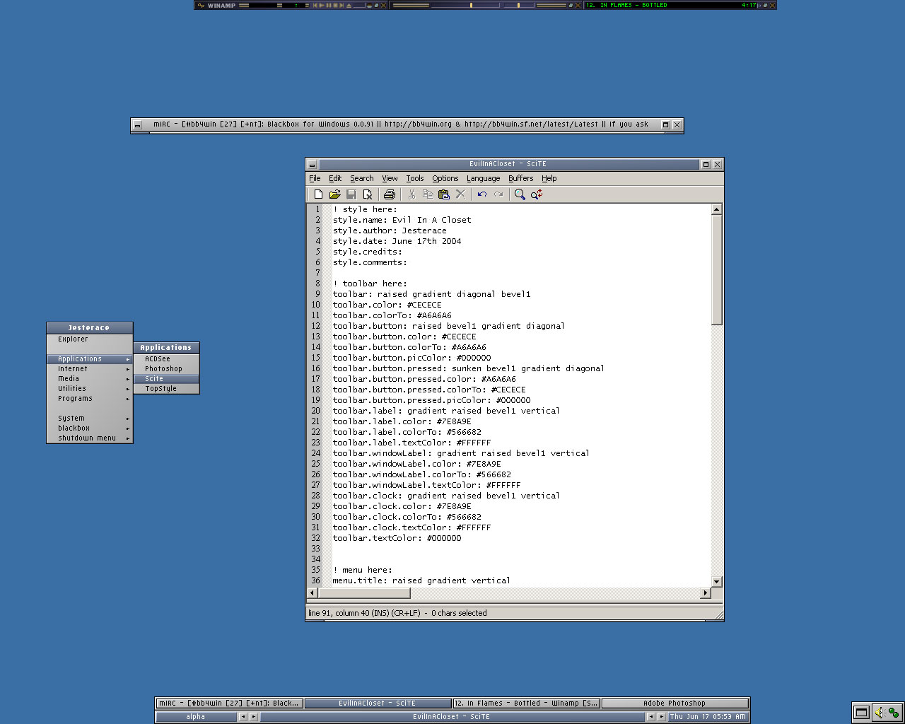
Task: Expand the System submenu
Action: click(x=89, y=419)
